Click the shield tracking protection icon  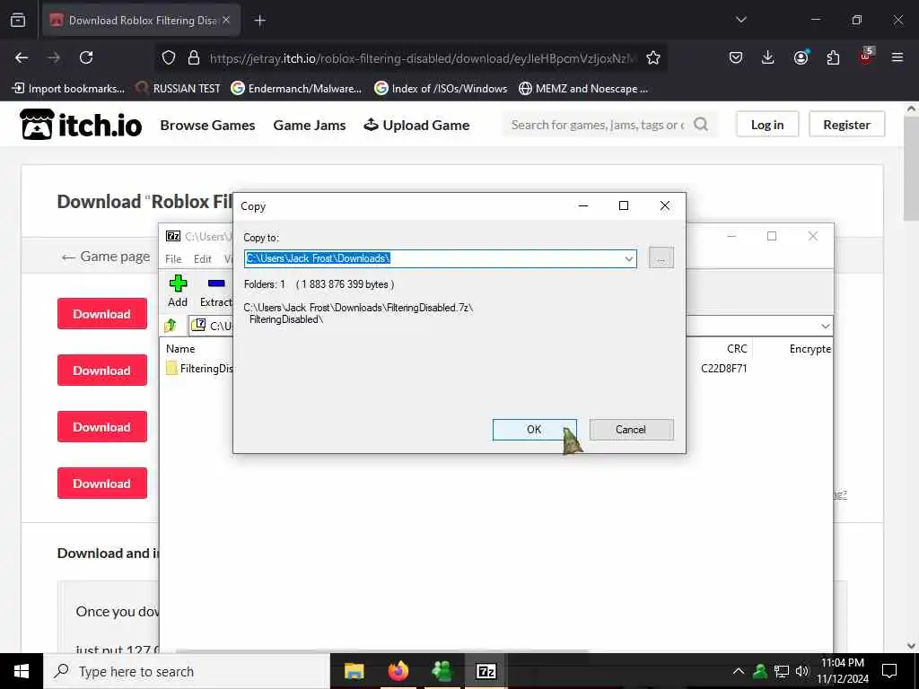pos(169,57)
